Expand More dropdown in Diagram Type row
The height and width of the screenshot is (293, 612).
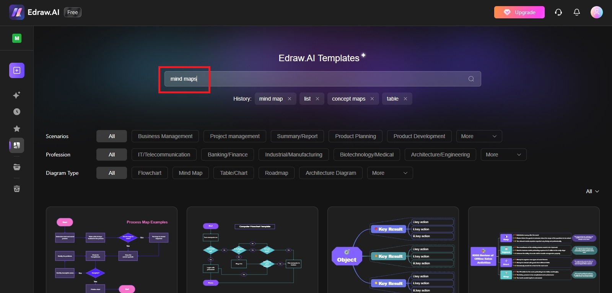[390, 173]
